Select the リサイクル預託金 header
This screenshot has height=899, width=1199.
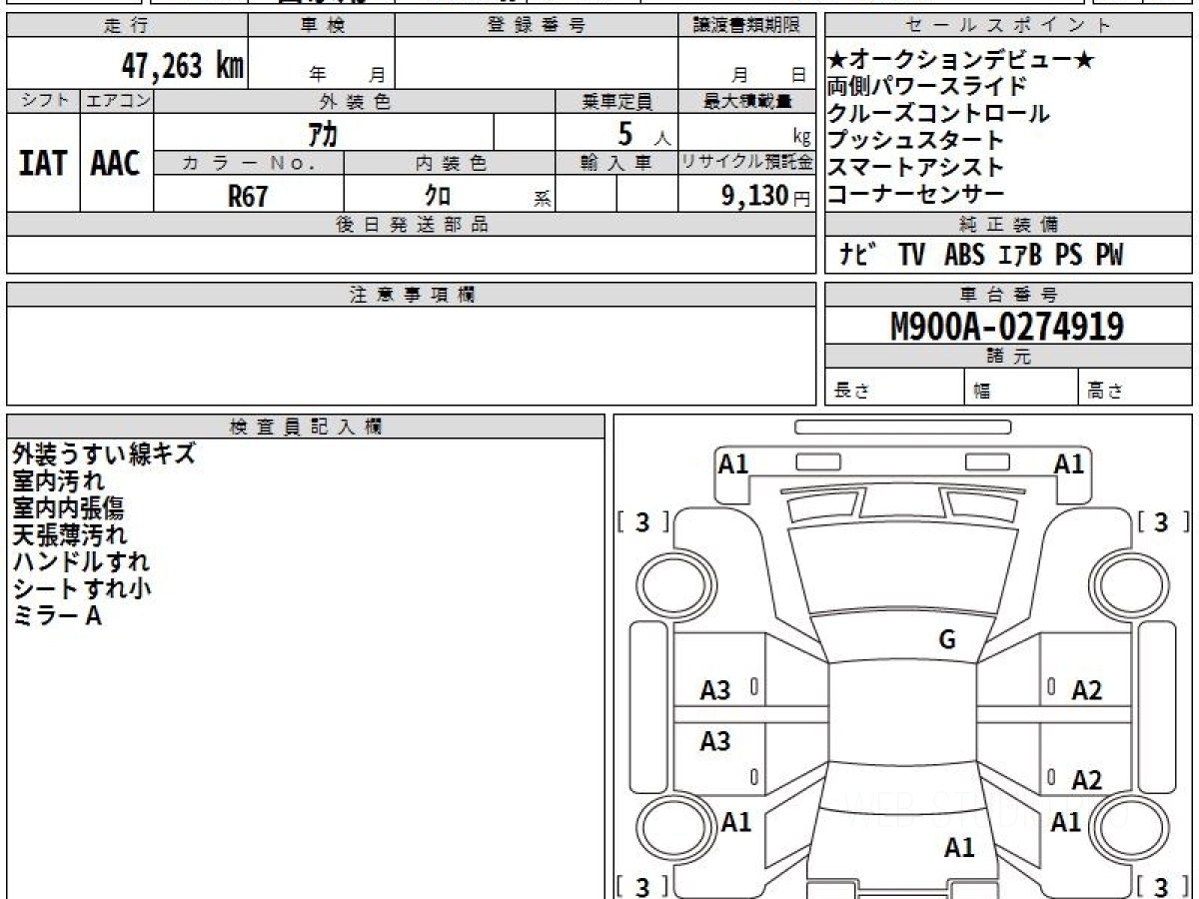point(747,163)
